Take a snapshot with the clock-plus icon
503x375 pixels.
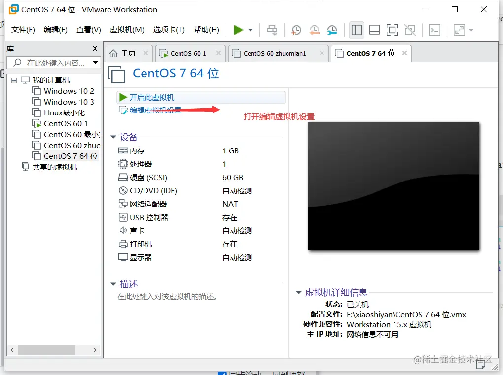point(296,30)
